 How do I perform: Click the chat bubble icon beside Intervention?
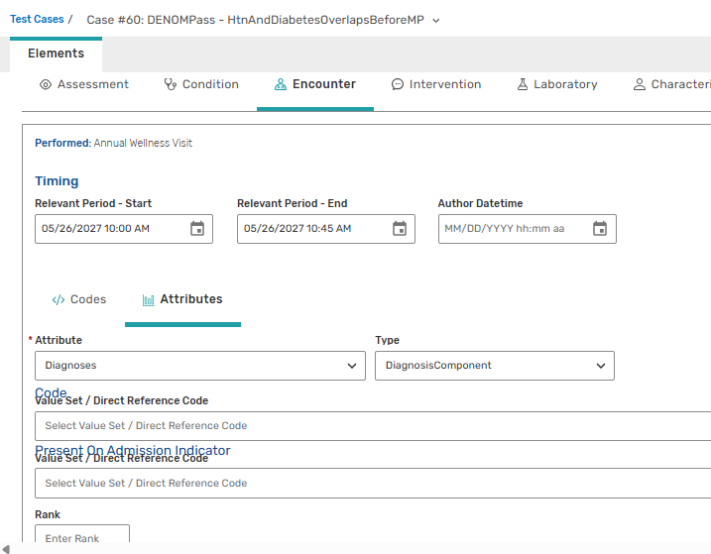click(398, 85)
